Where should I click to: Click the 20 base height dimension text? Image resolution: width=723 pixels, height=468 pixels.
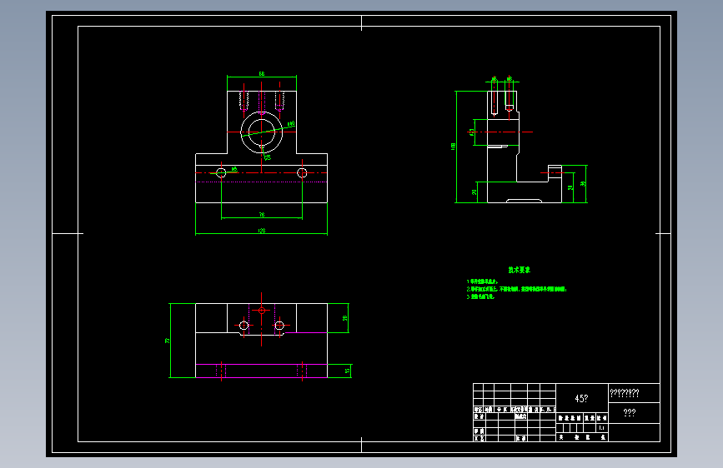click(x=474, y=192)
